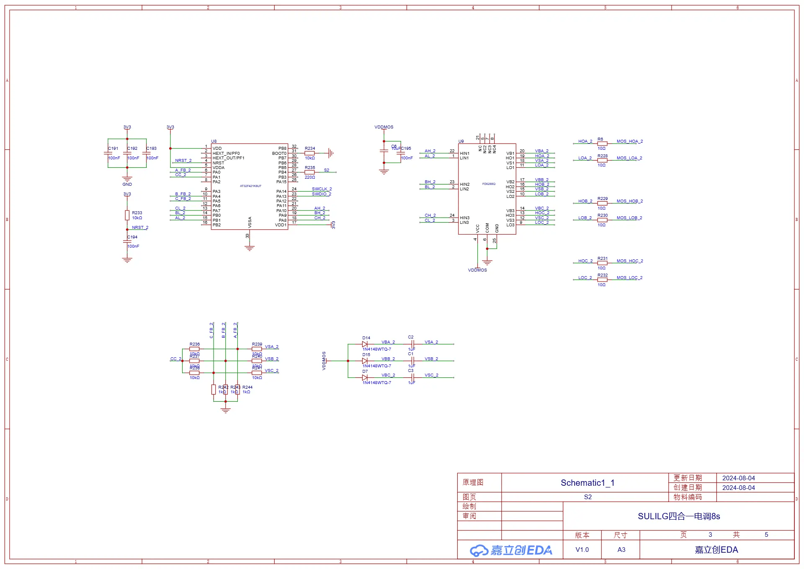Screen dimensions: 804x569
Task: Select the C2 capacitor symbol
Action: [x=412, y=344]
